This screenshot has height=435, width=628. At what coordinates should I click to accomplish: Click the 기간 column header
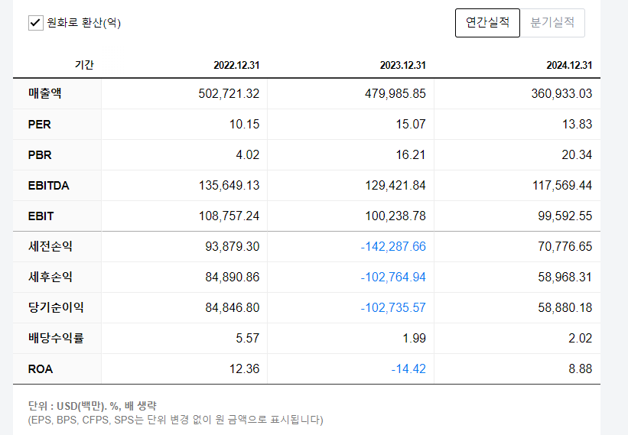click(x=84, y=65)
